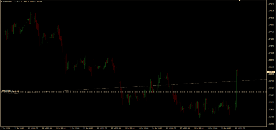This screenshot has height=130, width=276.
Task: Click the 1.33455 price scale value
Action: click(x=271, y=81)
